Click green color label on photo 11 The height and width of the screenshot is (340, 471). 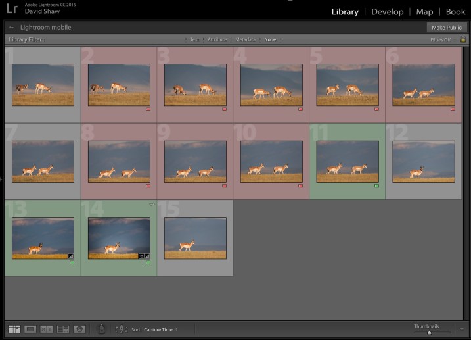[376, 186]
